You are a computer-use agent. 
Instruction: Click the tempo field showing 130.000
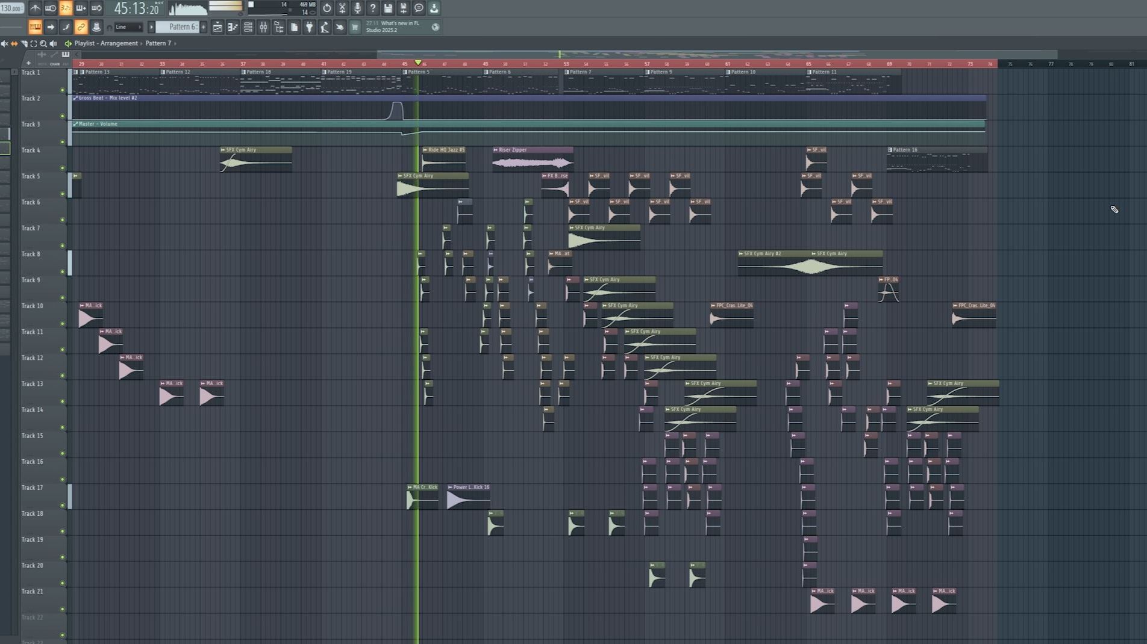click(x=11, y=8)
